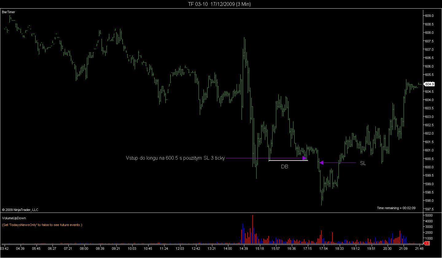Click the 606.0 price axis label
Viewport: 442px width, 258px height.
click(429, 66)
